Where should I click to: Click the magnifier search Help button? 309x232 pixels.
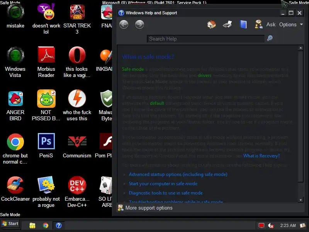(x=270, y=38)
